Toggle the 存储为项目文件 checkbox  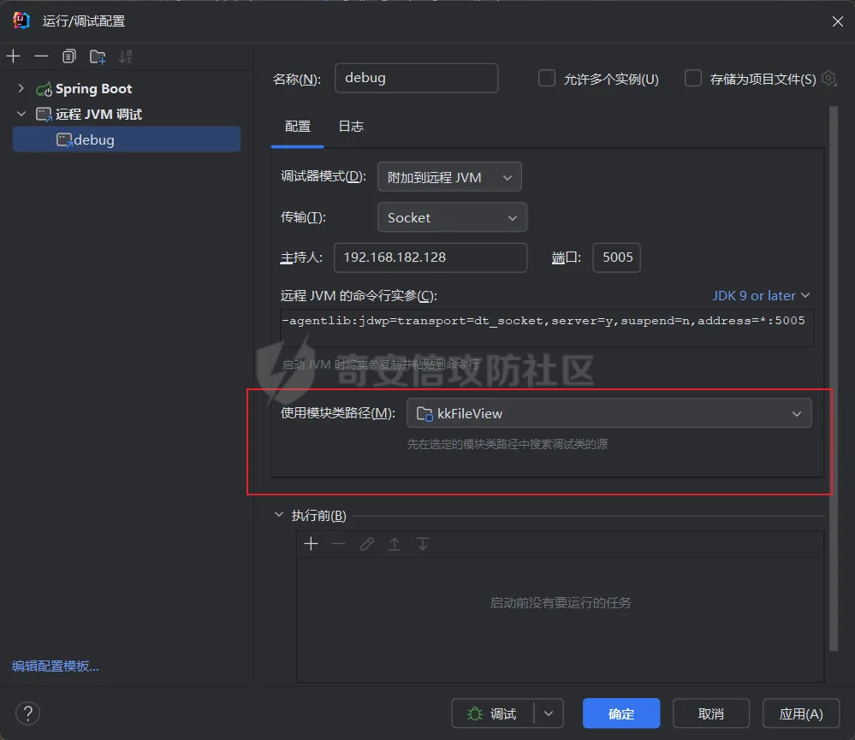click(693, 79)
